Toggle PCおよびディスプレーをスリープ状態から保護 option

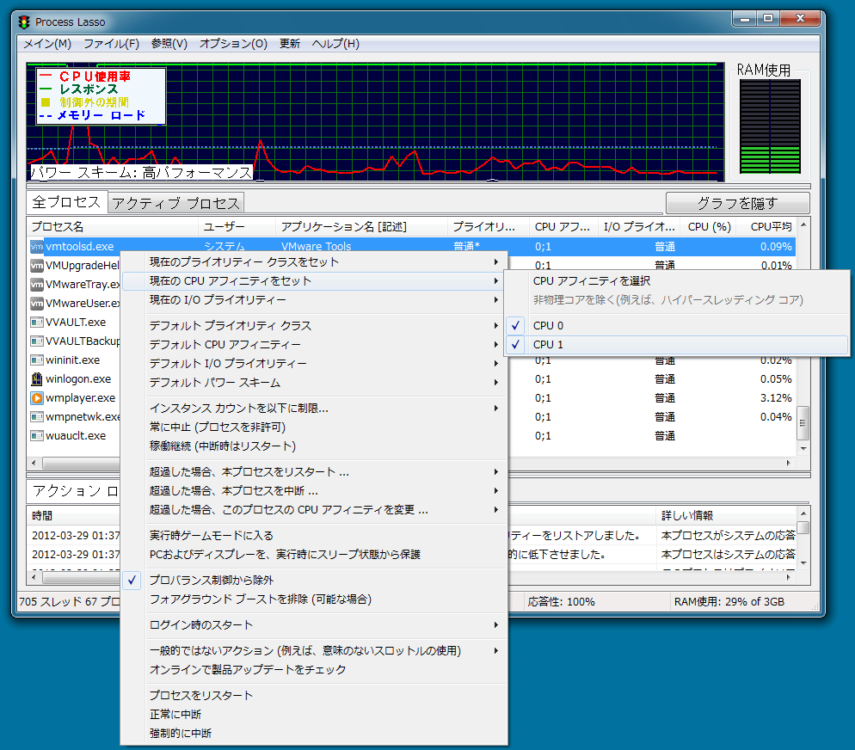(315, 554)
